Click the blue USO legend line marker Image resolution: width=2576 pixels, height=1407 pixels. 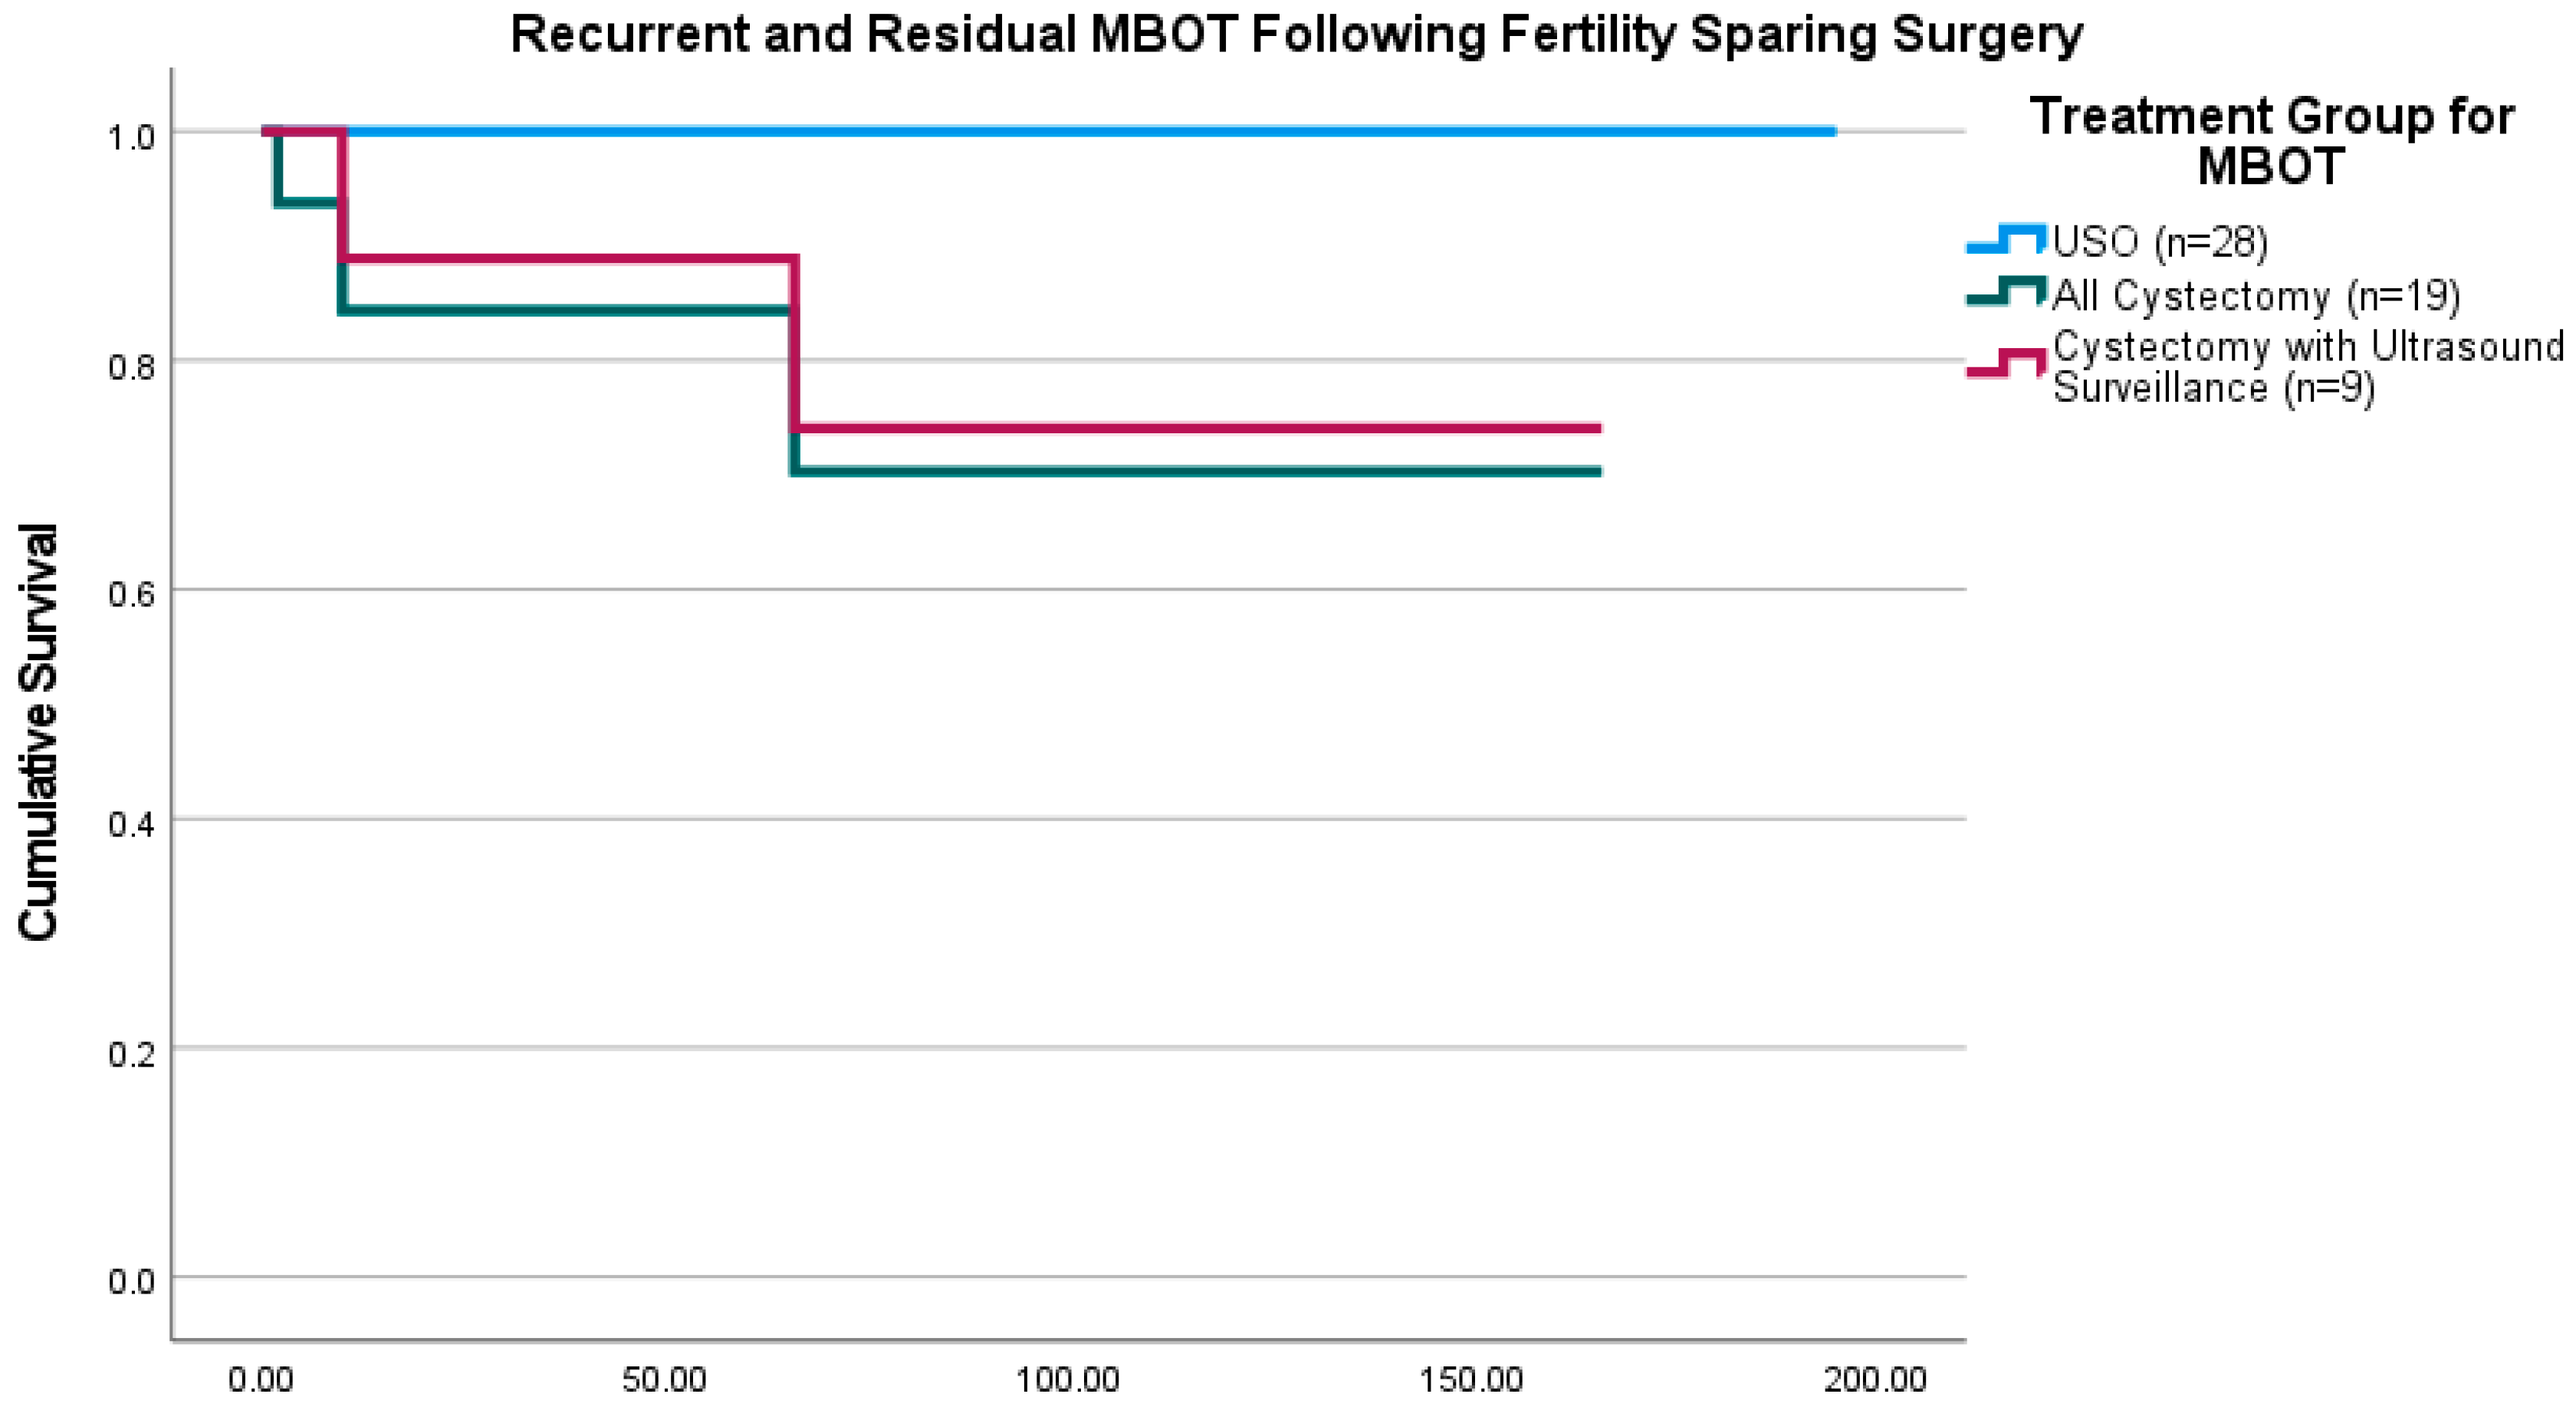tap(2005, 240)
